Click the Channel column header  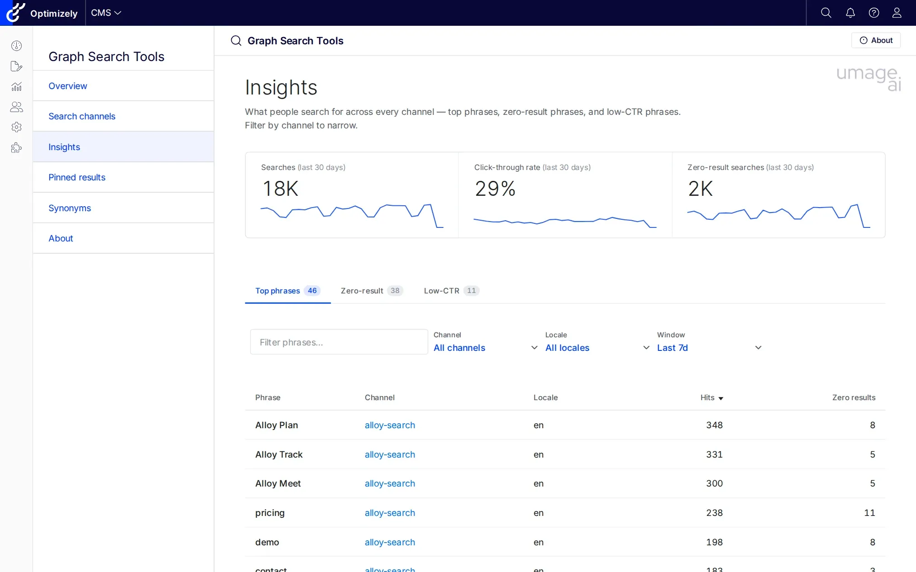(380, 397)
